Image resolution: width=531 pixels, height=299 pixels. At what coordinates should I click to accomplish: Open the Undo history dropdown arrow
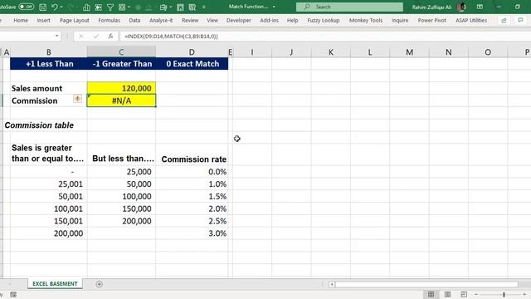(x=61, y=7)
